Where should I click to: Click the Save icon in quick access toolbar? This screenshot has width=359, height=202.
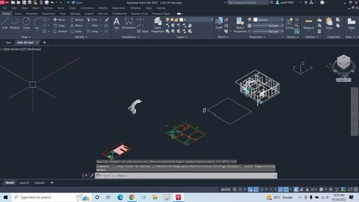click(x=24, y=2)
